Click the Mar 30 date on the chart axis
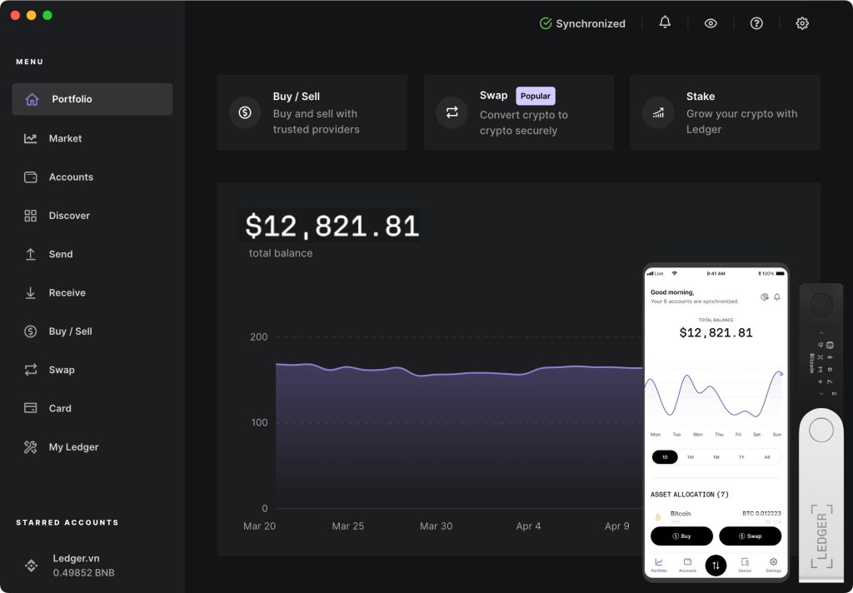The image size is (853, 593). click(436, 526)
